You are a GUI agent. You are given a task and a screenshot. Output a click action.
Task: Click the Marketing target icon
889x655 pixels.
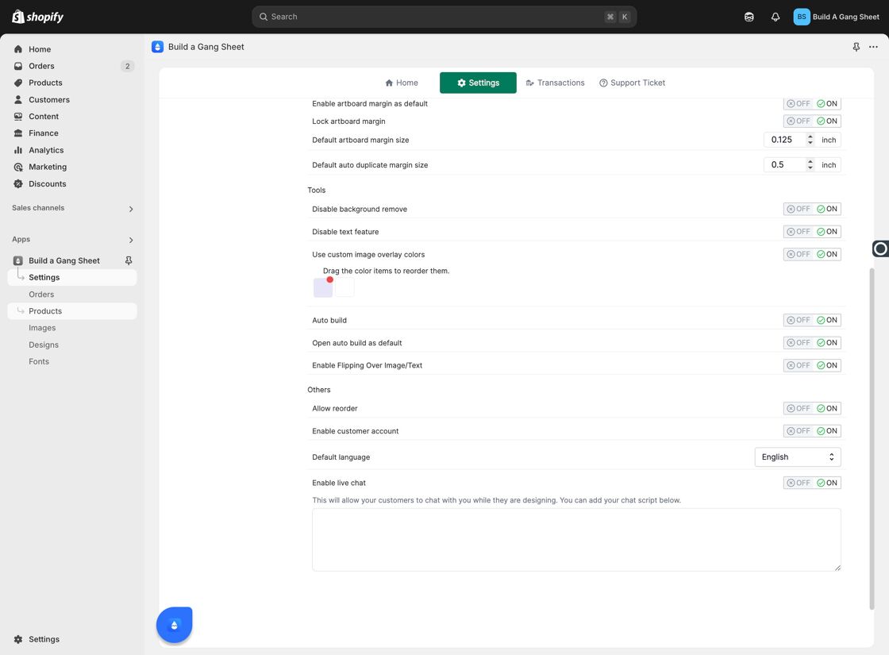[18, 167]
